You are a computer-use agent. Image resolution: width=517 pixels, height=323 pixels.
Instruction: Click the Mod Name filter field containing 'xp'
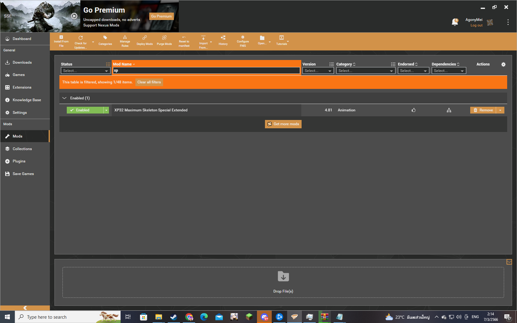tap(206, 71)
